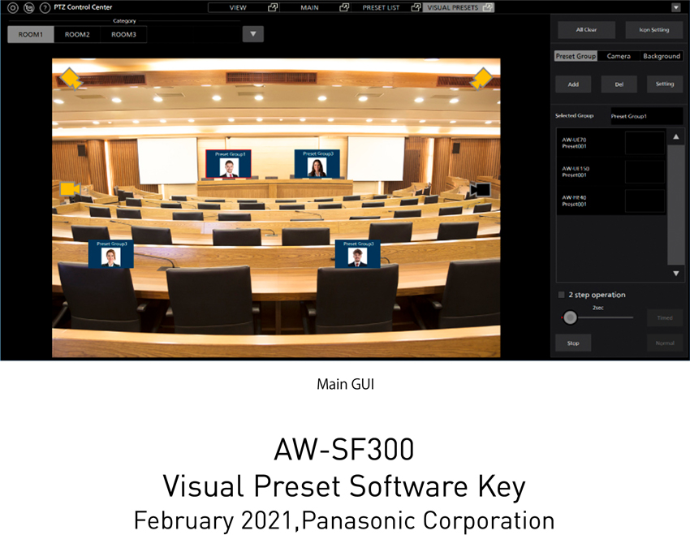
Task: Select the front-right Preset Group3 thumbnail of the man in a hat
Action: [x=358, y=254]
